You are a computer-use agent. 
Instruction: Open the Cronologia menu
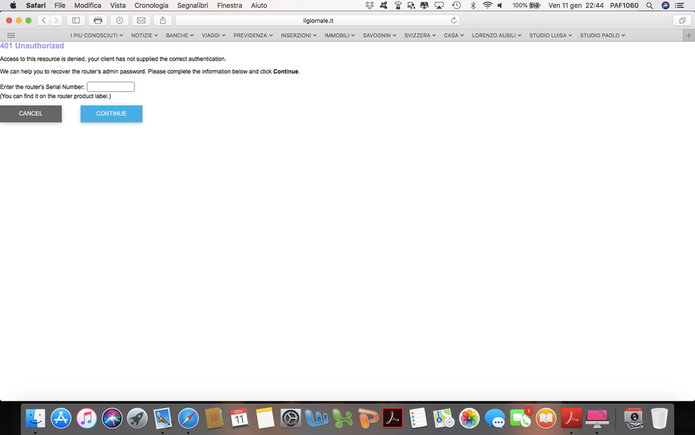[x=151, y=6]
